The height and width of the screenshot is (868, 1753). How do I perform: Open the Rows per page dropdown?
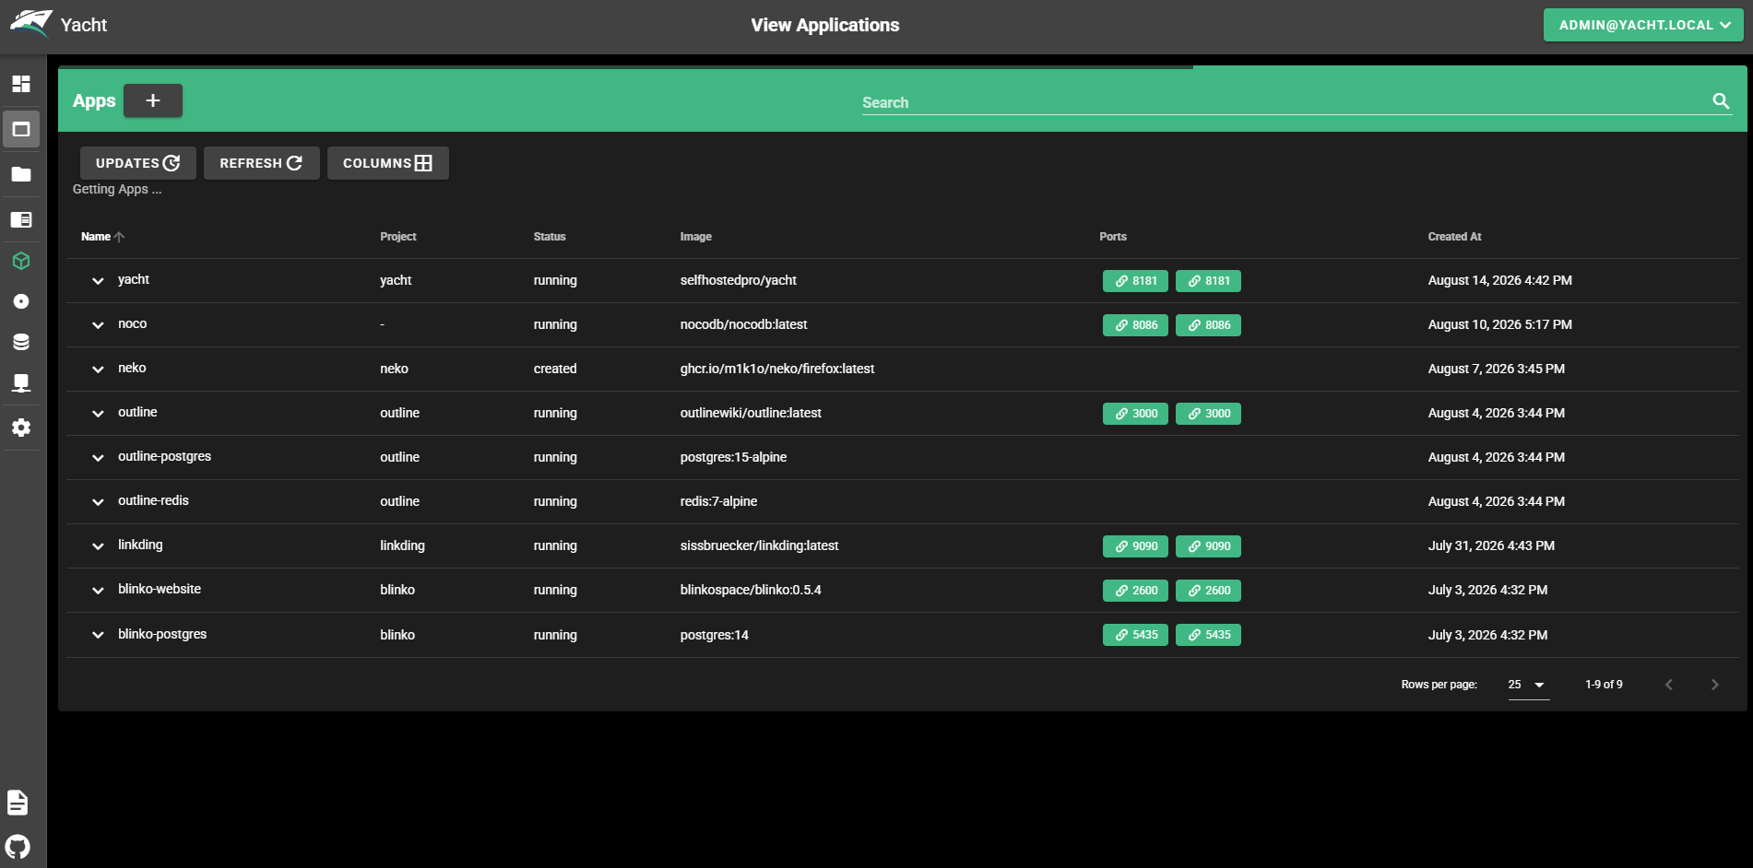[1528, 685]
